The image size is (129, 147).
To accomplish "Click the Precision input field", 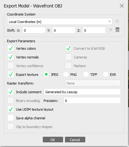I will [x=92, y=100].
